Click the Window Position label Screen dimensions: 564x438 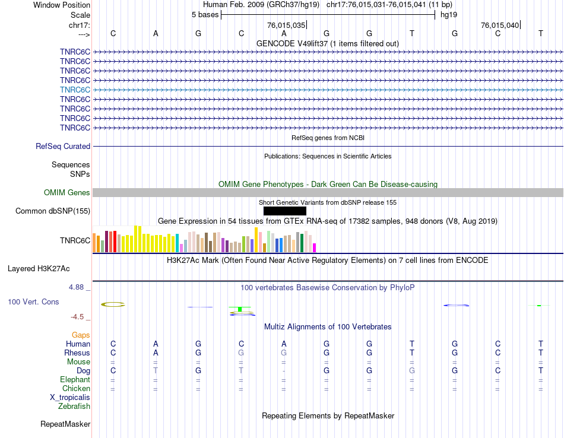[62, 5]
